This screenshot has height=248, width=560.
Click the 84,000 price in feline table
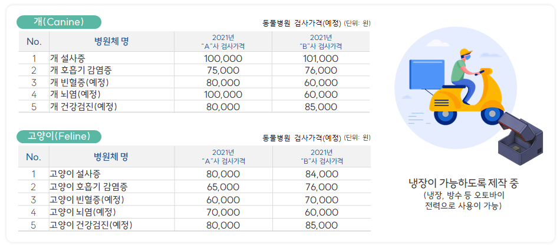coord(321,174)
